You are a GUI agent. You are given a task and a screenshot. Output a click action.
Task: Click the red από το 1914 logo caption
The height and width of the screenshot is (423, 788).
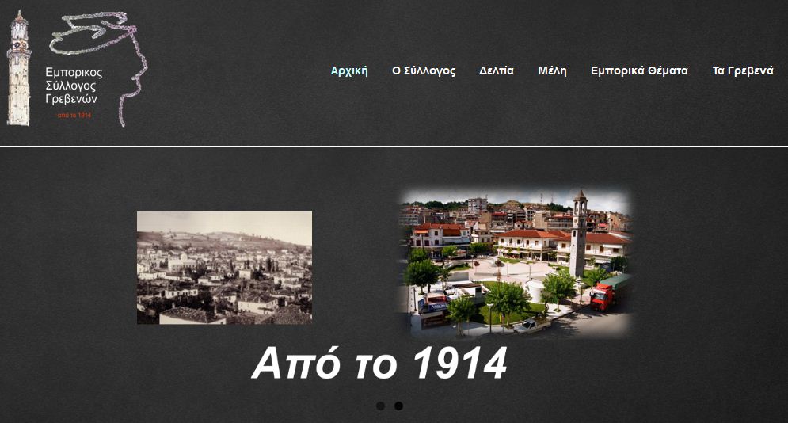[74, 116]
